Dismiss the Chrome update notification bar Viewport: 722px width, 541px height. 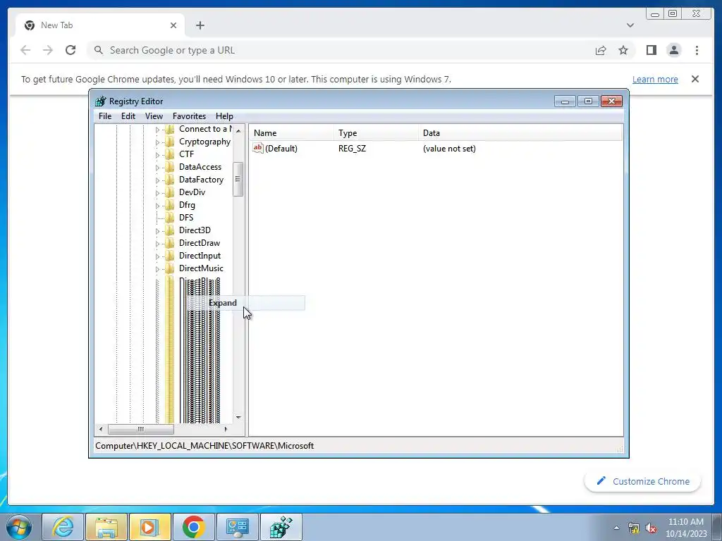[x=695, y=79]
